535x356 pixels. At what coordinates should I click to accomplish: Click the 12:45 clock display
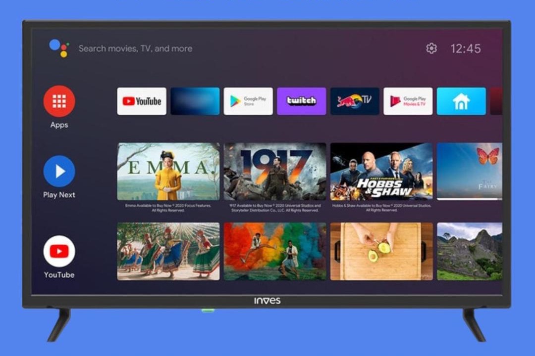click(465, 49)
